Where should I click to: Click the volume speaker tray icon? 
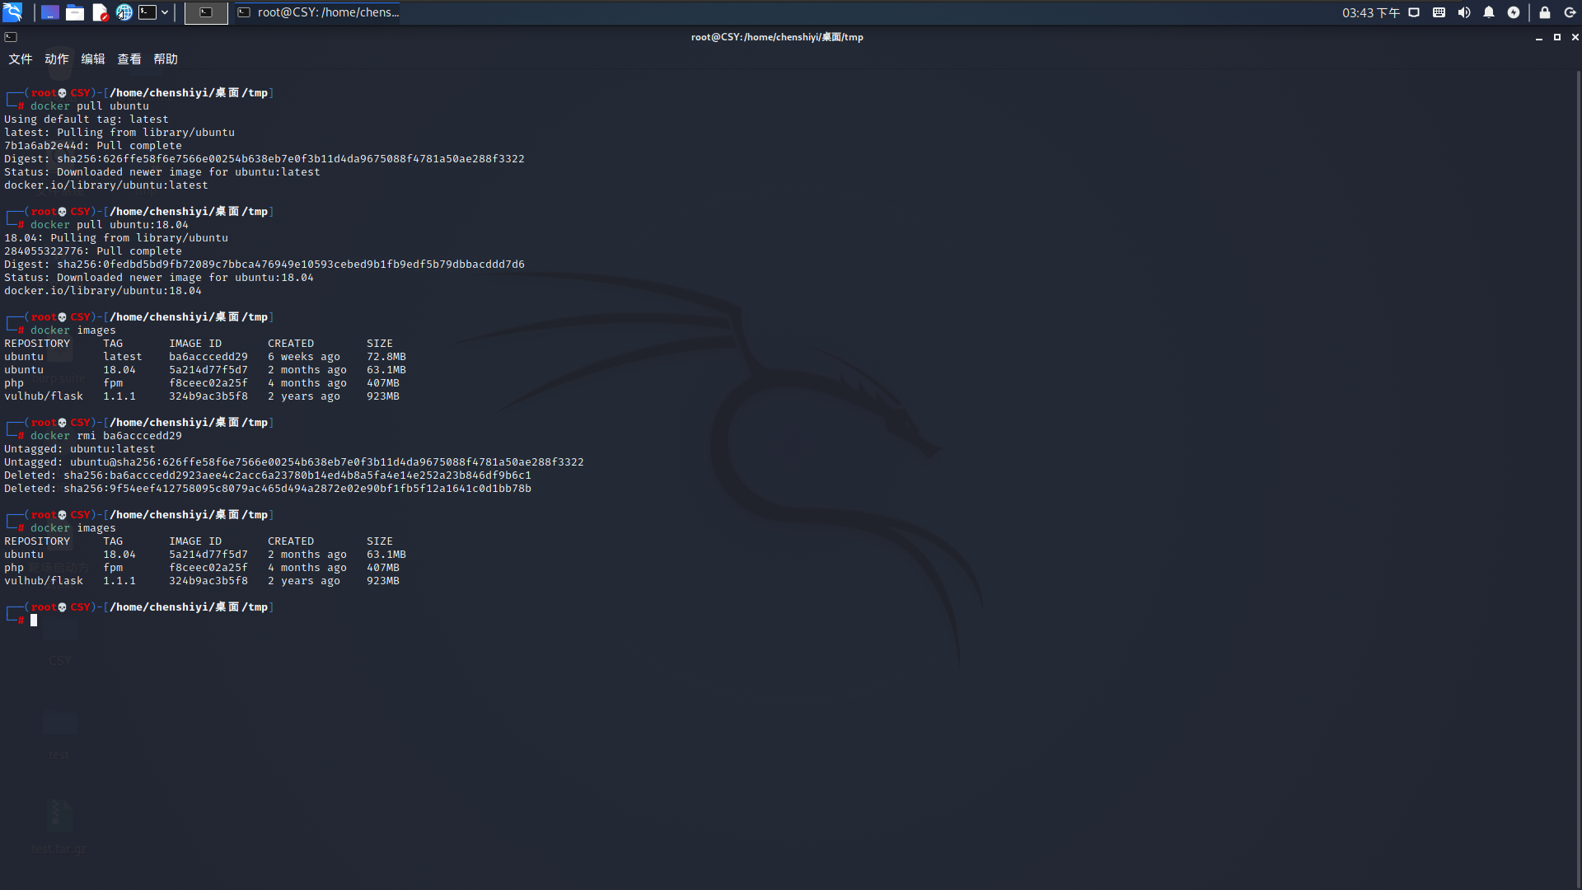[x=1464, y=12]
